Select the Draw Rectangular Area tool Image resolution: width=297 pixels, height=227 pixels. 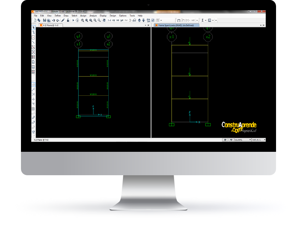pos(33,67)
